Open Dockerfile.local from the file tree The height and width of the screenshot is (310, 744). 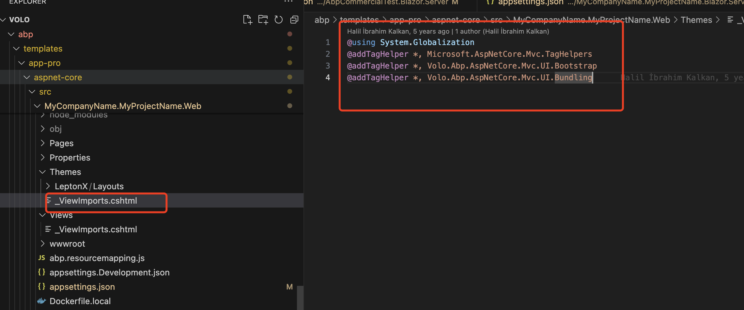tap(80, 301)
